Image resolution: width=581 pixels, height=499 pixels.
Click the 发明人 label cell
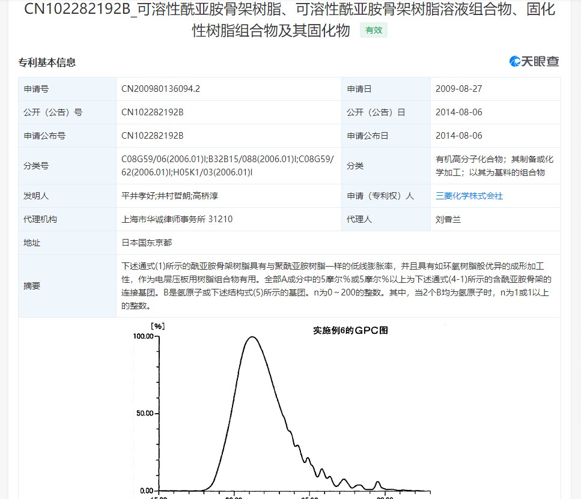pyautogui.click(x=67, y=196)
